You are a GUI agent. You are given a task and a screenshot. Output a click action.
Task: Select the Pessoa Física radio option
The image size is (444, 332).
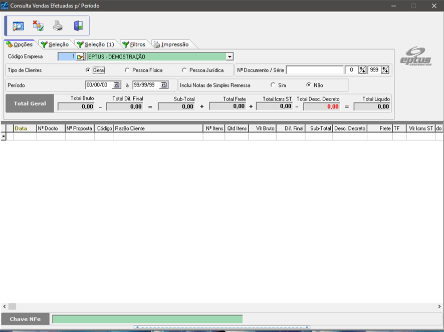tap(127, 70)
